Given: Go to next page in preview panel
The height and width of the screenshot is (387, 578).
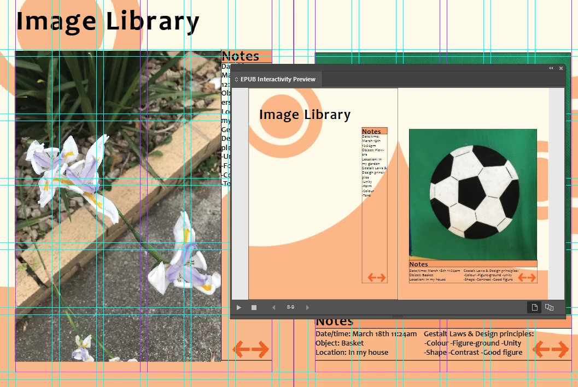Looking at the screenshot, I should 307,307.
